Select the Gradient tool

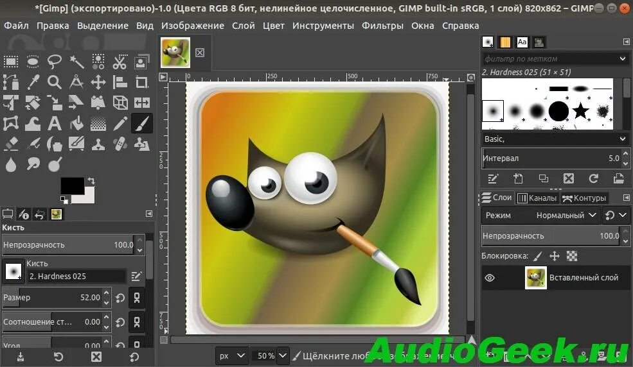point(98,123)
